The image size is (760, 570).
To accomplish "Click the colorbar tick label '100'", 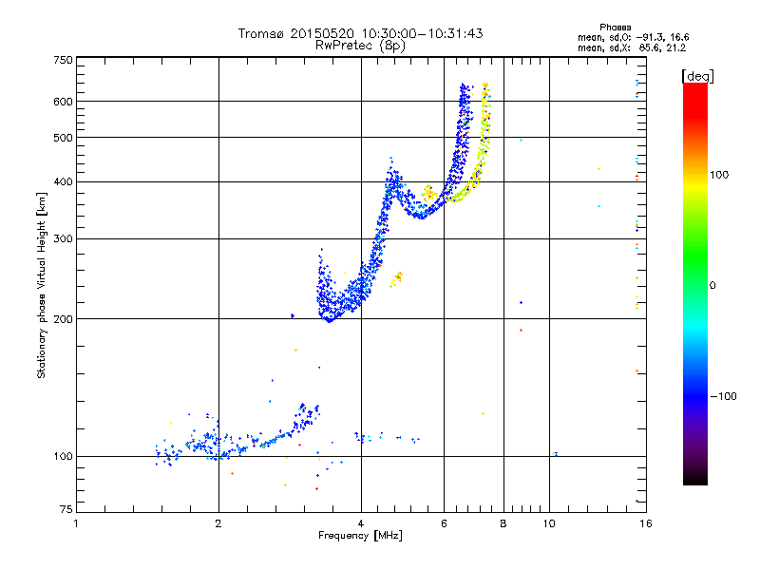I will (x=719, y=175).
